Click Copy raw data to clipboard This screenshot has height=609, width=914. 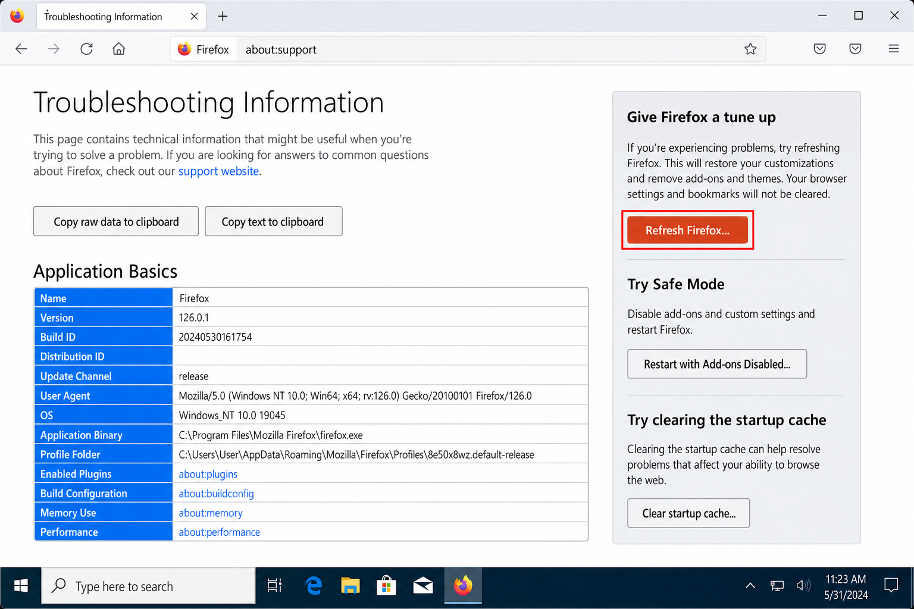(116, 221)
